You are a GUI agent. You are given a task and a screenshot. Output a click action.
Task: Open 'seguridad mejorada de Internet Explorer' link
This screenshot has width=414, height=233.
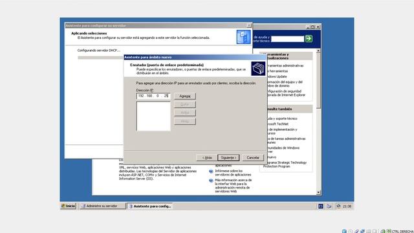click(286, 93)
